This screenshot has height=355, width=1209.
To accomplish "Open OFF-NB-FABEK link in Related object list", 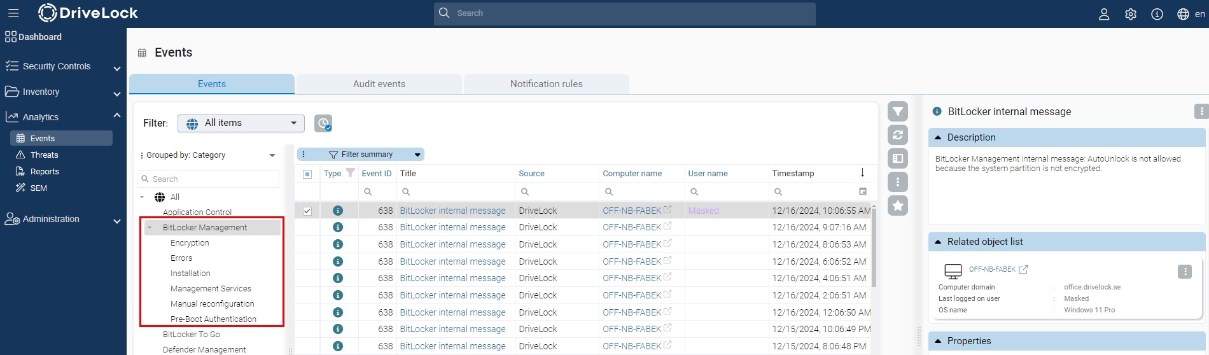I will click(x=992, y=269).
